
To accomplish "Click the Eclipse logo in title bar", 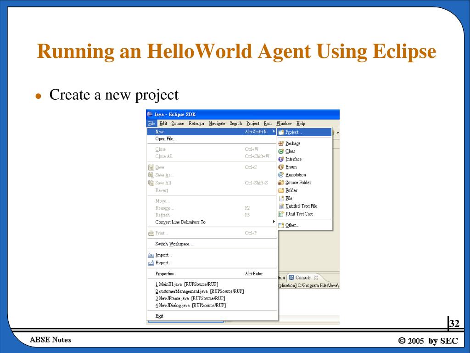I will (150, 114).
